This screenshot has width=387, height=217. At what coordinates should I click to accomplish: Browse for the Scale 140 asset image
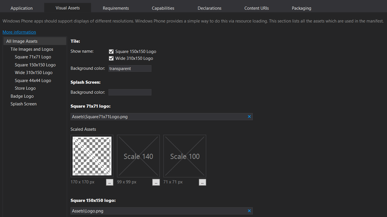pyautogui.click(x=156, y=182)
